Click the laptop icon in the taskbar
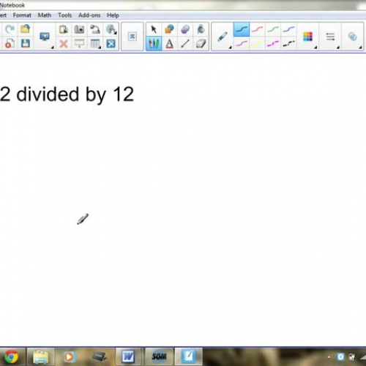The width and height of the screenshot is (366, 366). point(100,357)
